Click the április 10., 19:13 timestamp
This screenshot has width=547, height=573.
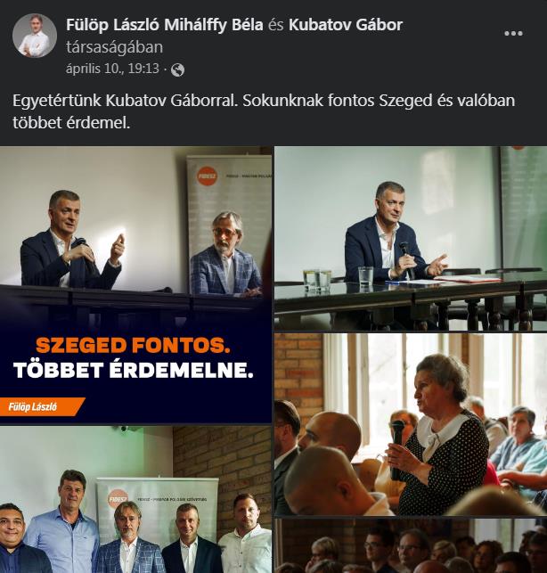coord(112,69)
